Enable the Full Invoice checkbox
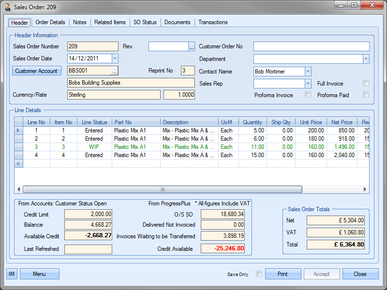387x290 pixels. pos(366,83)
